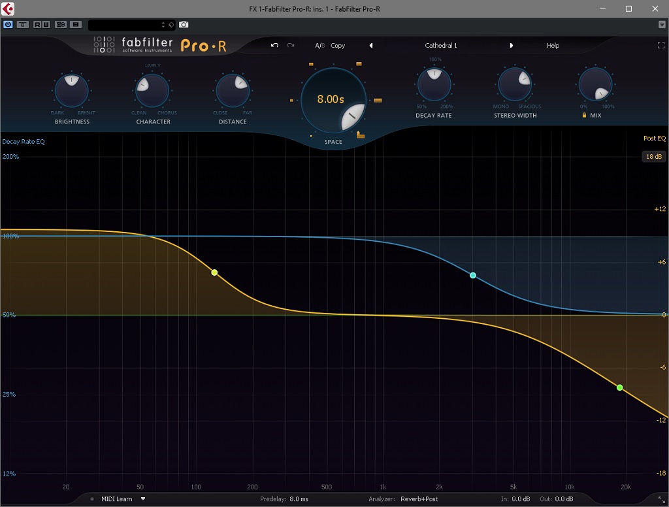
Task: Select the cathedral-shaped icon at Space knob bottom-right
Action: coord(361,135)
